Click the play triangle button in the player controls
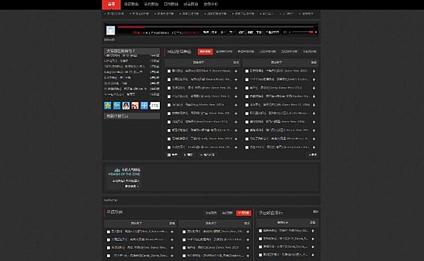Screen dimensions: 424x261 click(222, 32)
